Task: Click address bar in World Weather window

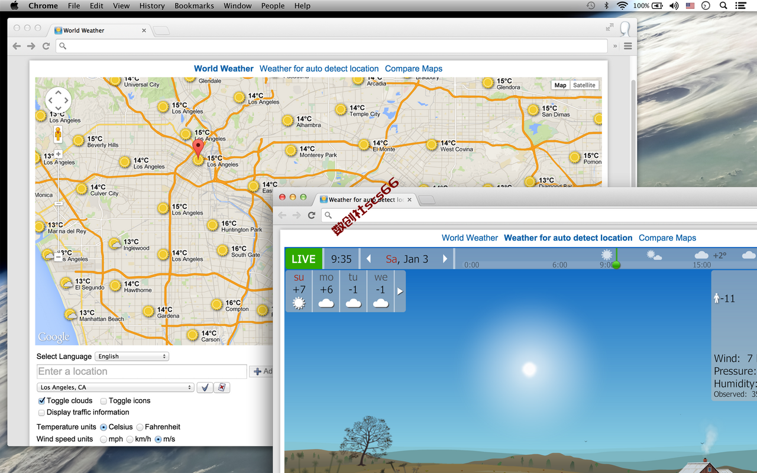Action: pos(331,46)
